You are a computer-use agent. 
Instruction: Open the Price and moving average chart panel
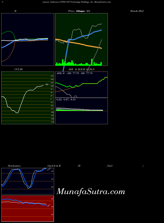[81, 40]
